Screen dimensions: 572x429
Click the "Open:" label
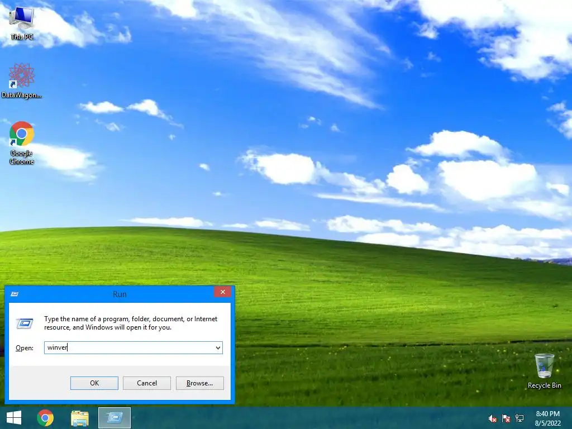25,348
